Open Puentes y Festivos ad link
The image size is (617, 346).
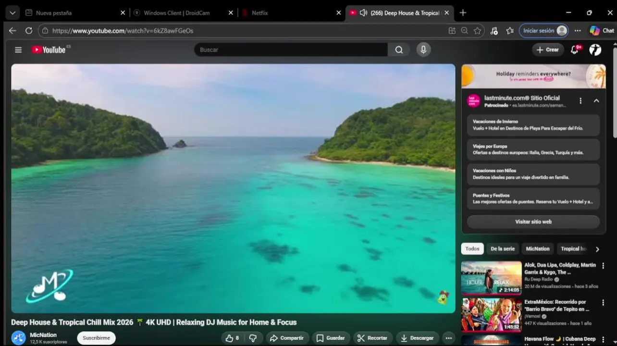pos(533,198)
